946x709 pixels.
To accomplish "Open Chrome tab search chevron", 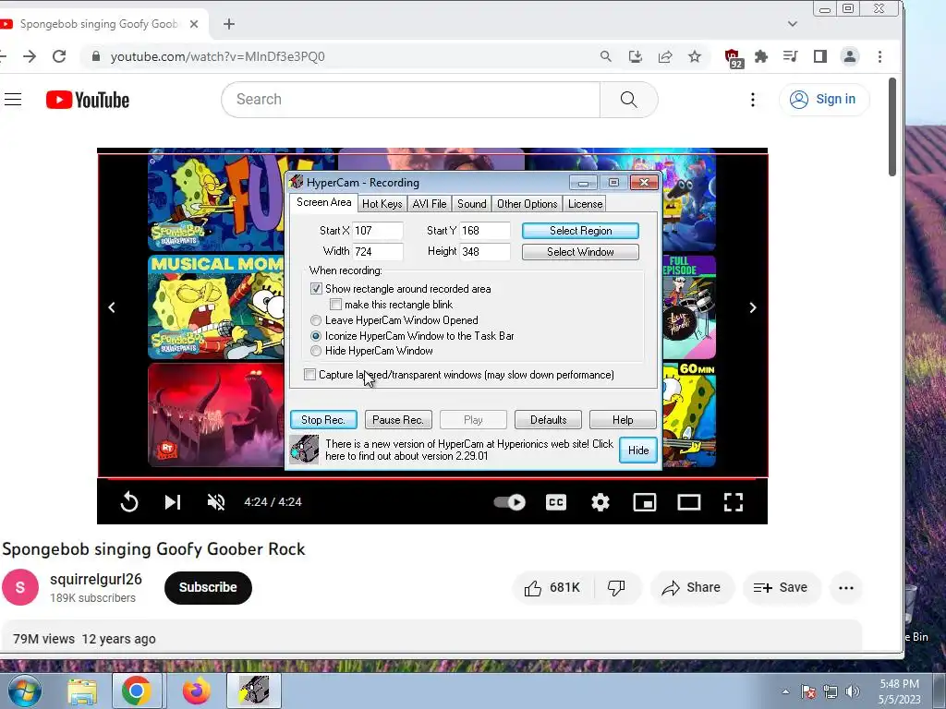I will click(x=792, y=24).
